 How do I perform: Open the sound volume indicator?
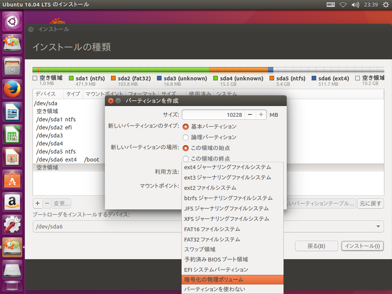355,5
